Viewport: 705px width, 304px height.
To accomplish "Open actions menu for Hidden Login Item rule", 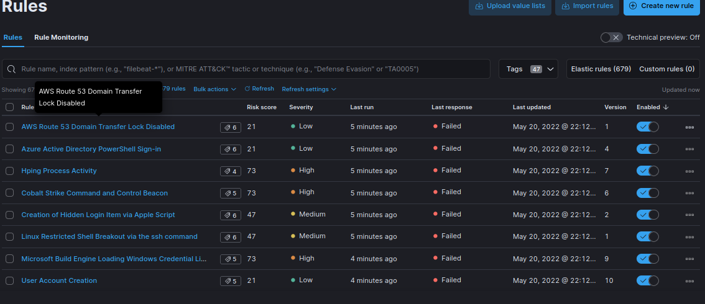I will (x=689, y=215).
